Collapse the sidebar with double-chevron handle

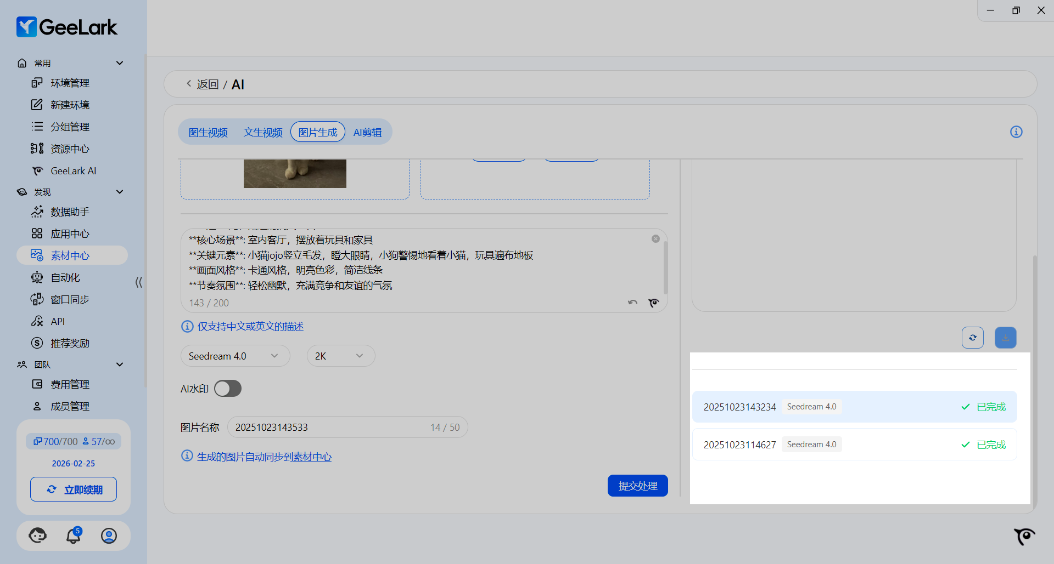point(138,282)
